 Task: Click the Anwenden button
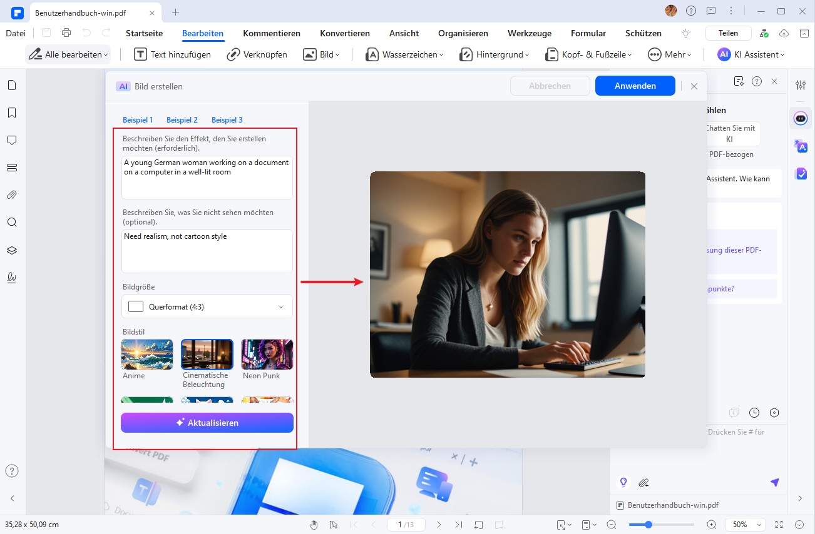635,86
